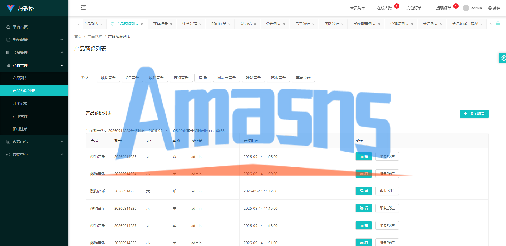Collapse the 产品管理 menu
The height and width of the screenshot is (246, 506).
pos(34,65)
